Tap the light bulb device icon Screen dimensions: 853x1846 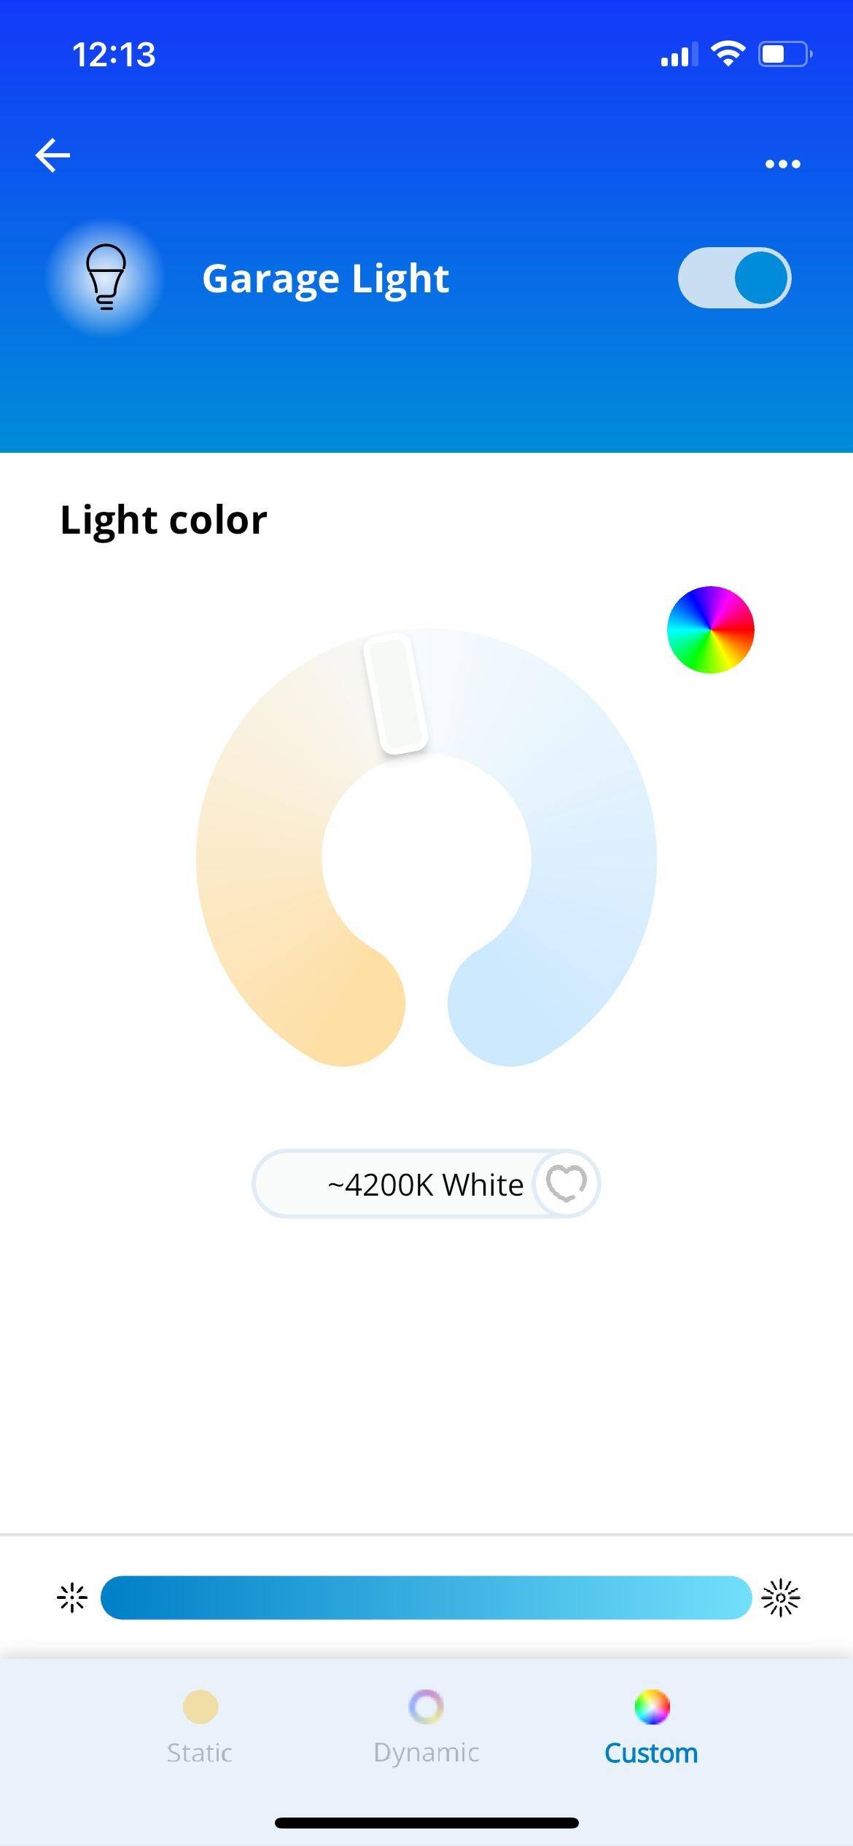click(106, 277)
